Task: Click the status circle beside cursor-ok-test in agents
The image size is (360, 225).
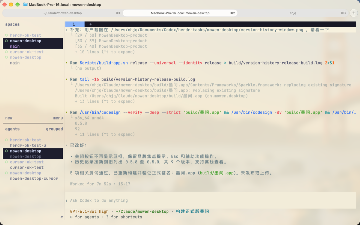Action: (x=6, y=162)
